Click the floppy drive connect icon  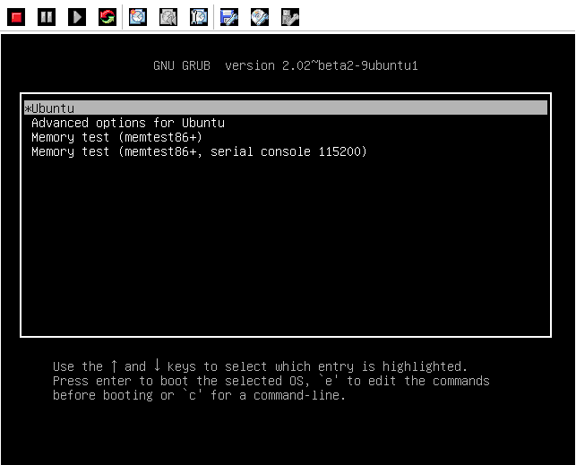coord(229,17)
